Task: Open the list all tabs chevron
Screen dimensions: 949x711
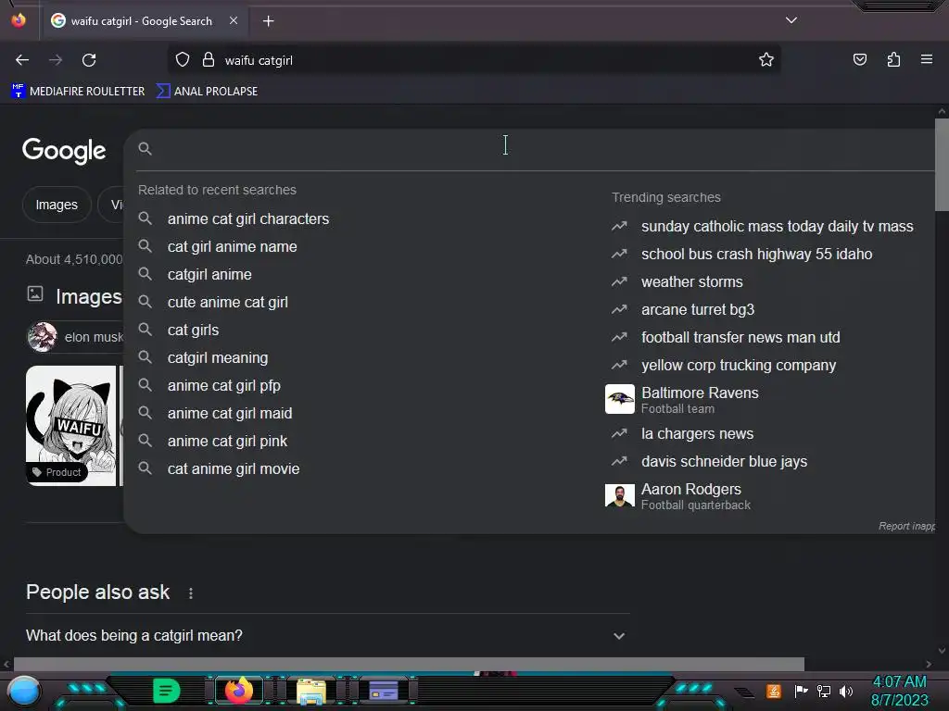Action: point(791,20)
